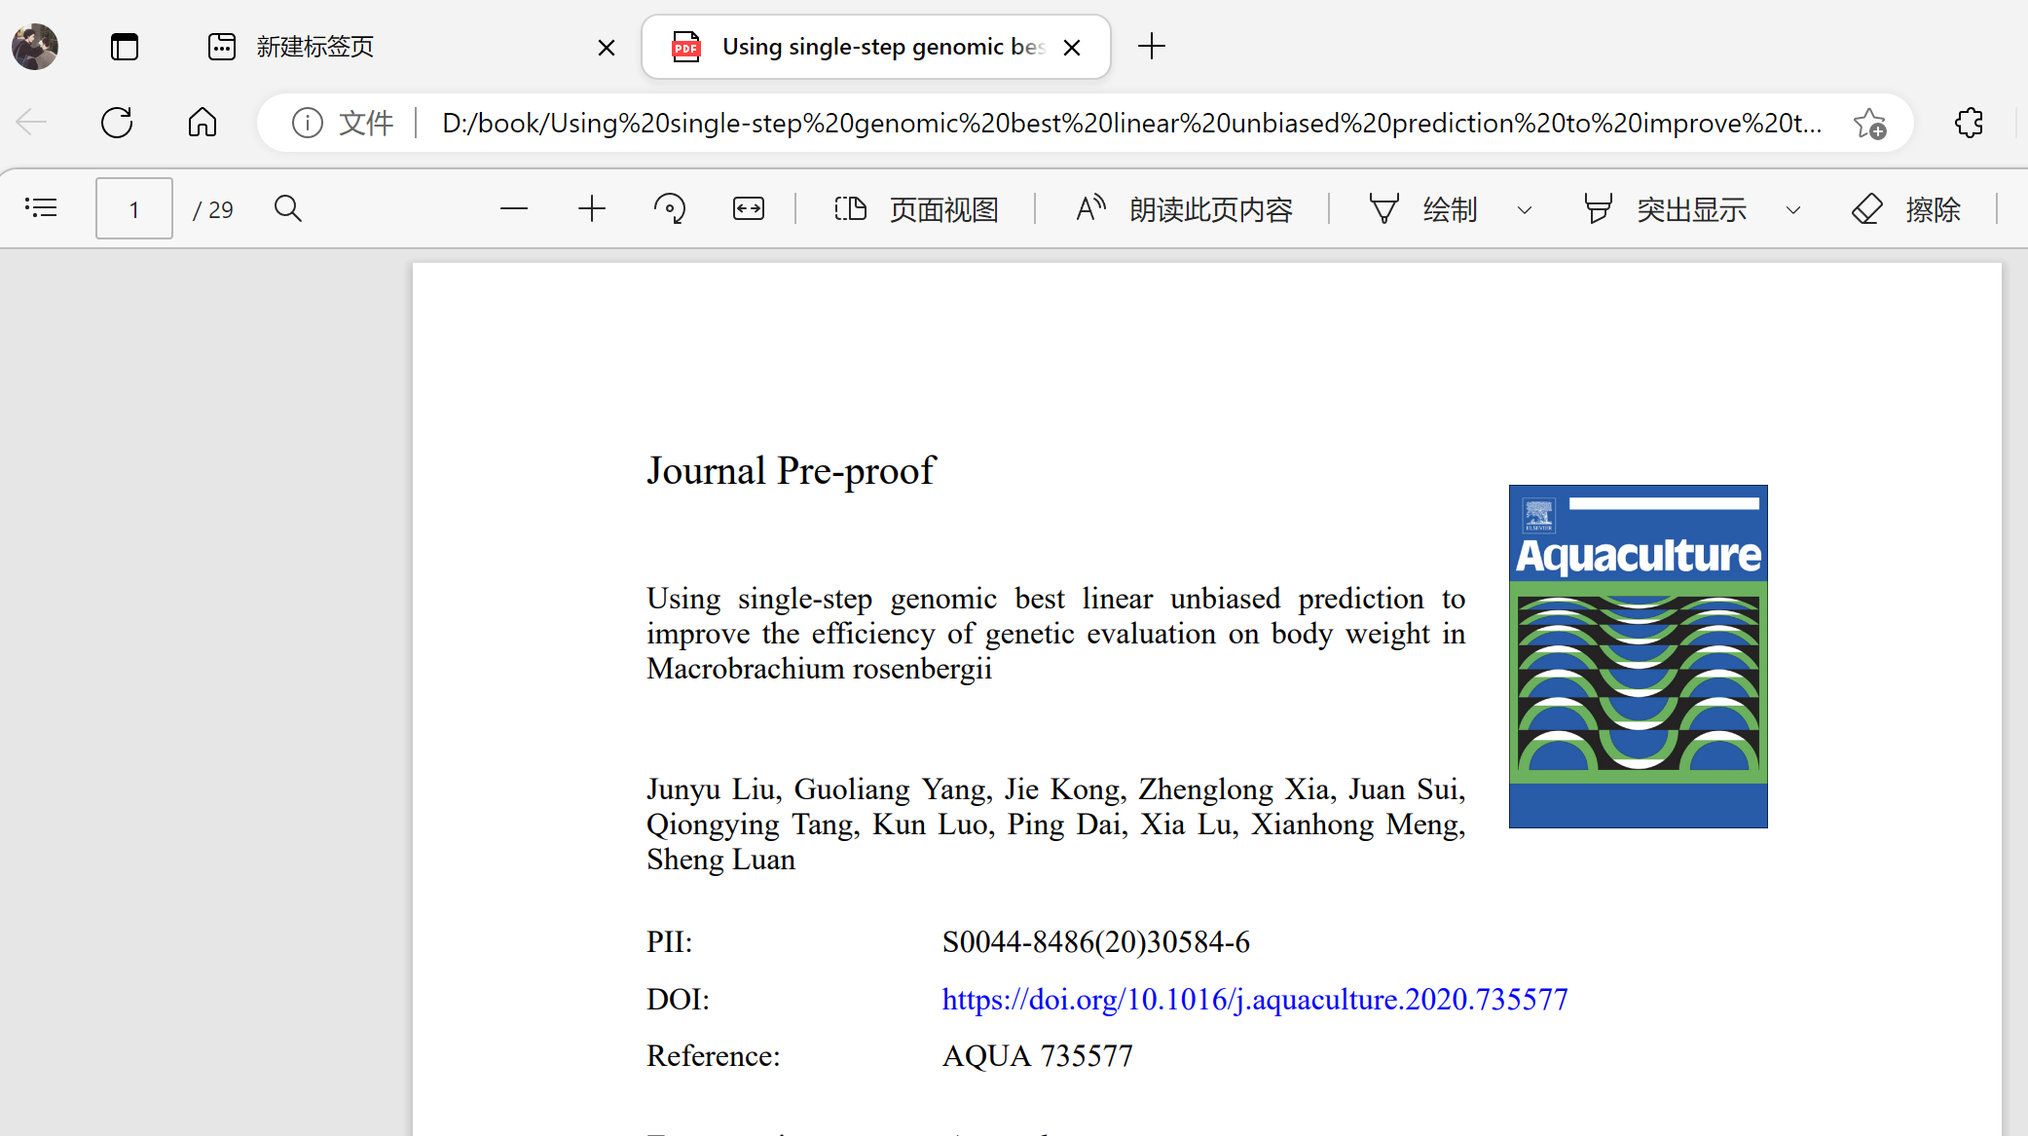Rotate the PDF page
The image size is (2028, 1136).
[x=670, y=208]
